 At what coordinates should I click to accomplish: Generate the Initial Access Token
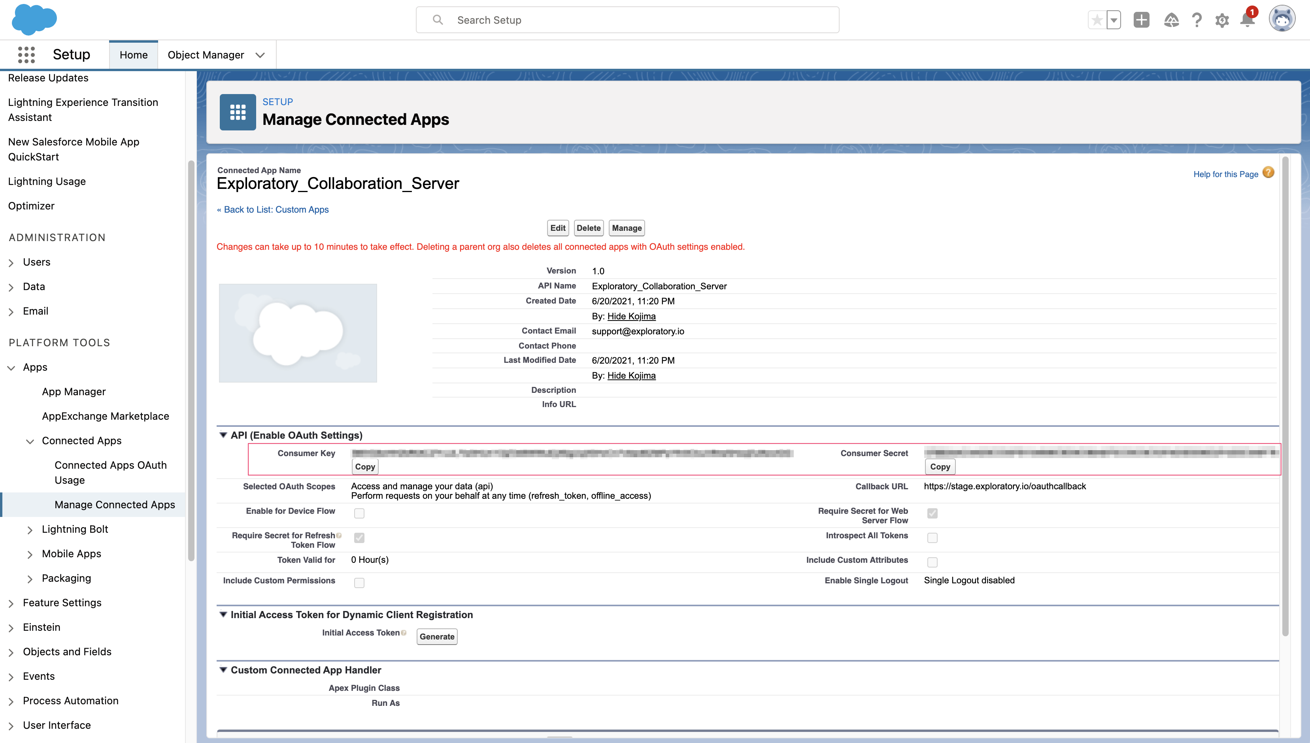[437, 636]
